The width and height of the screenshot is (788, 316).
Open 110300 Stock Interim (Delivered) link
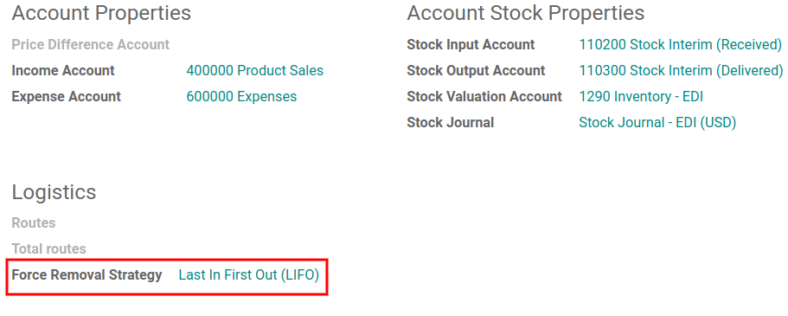[x=681, y=70]
